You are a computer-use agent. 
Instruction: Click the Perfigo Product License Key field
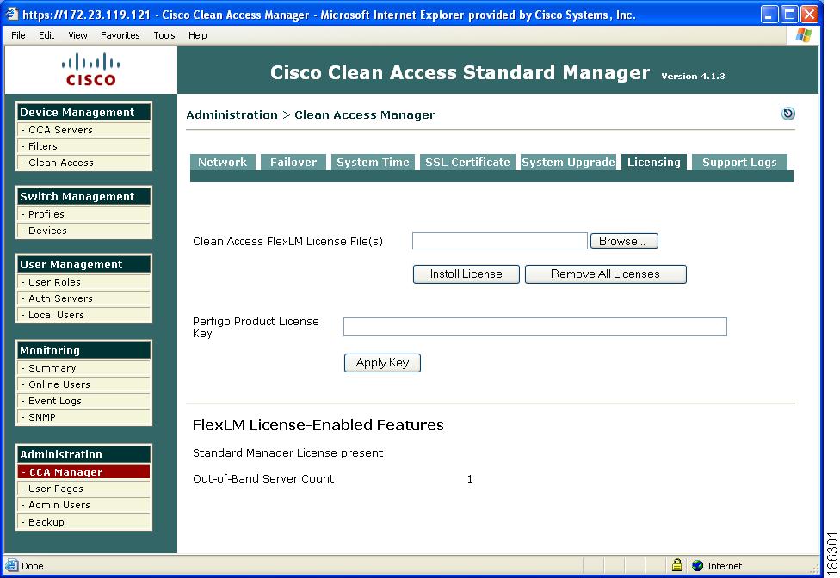click(x=534, y=326)
